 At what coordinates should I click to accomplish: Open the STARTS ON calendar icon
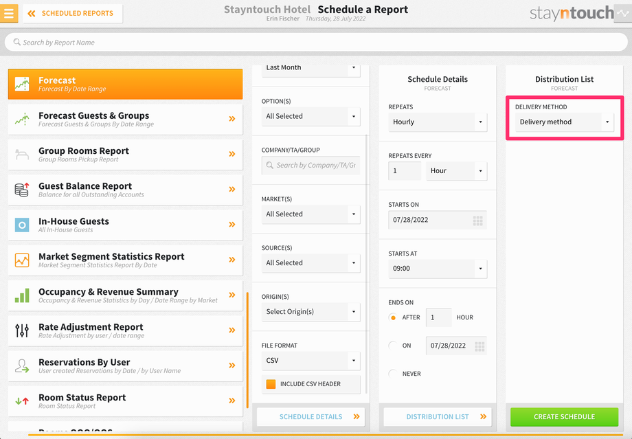click(477, 221)
